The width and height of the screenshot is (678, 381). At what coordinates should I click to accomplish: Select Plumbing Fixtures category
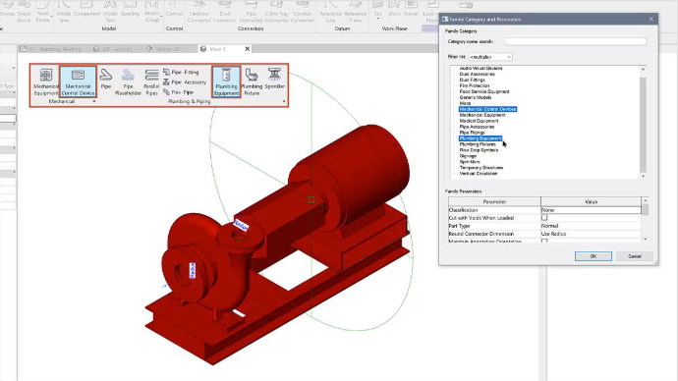click(x=478, y=144)
